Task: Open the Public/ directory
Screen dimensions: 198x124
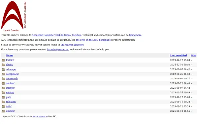Action: click(x=10, y=60)
